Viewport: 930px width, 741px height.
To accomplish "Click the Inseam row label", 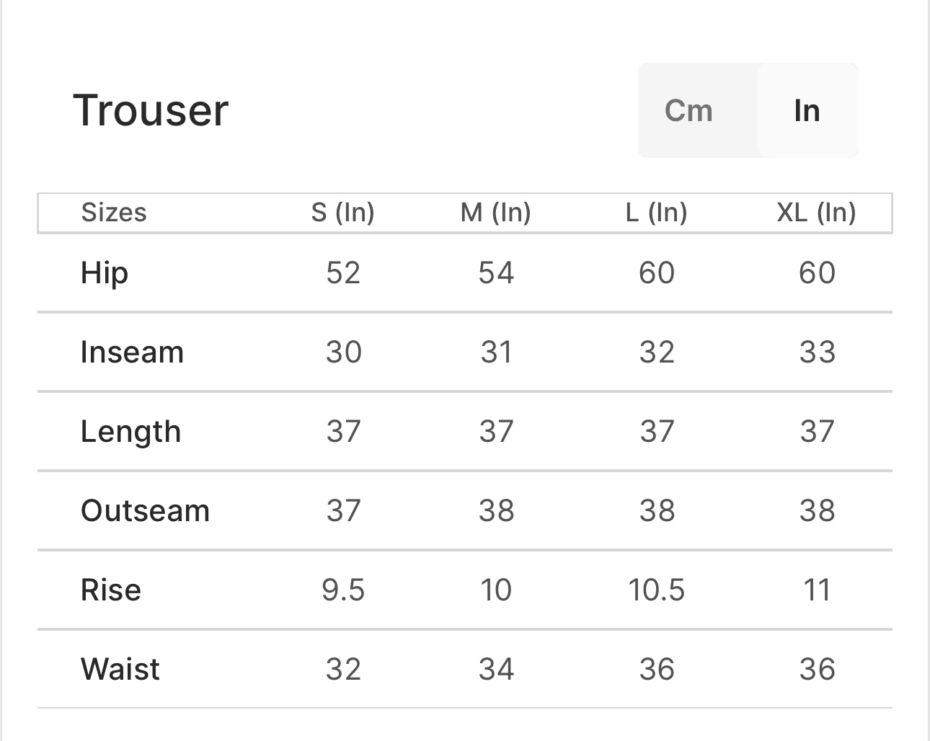I will 132,352.
